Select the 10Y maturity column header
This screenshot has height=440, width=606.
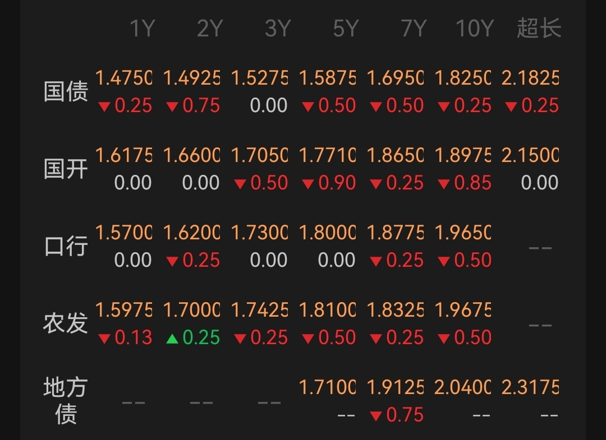tap(474, 28)
